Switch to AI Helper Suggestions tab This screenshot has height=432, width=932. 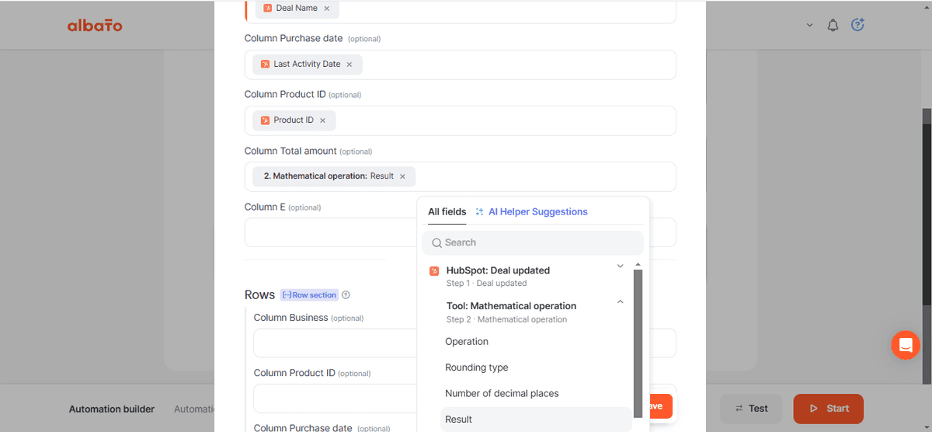[531, 211]
